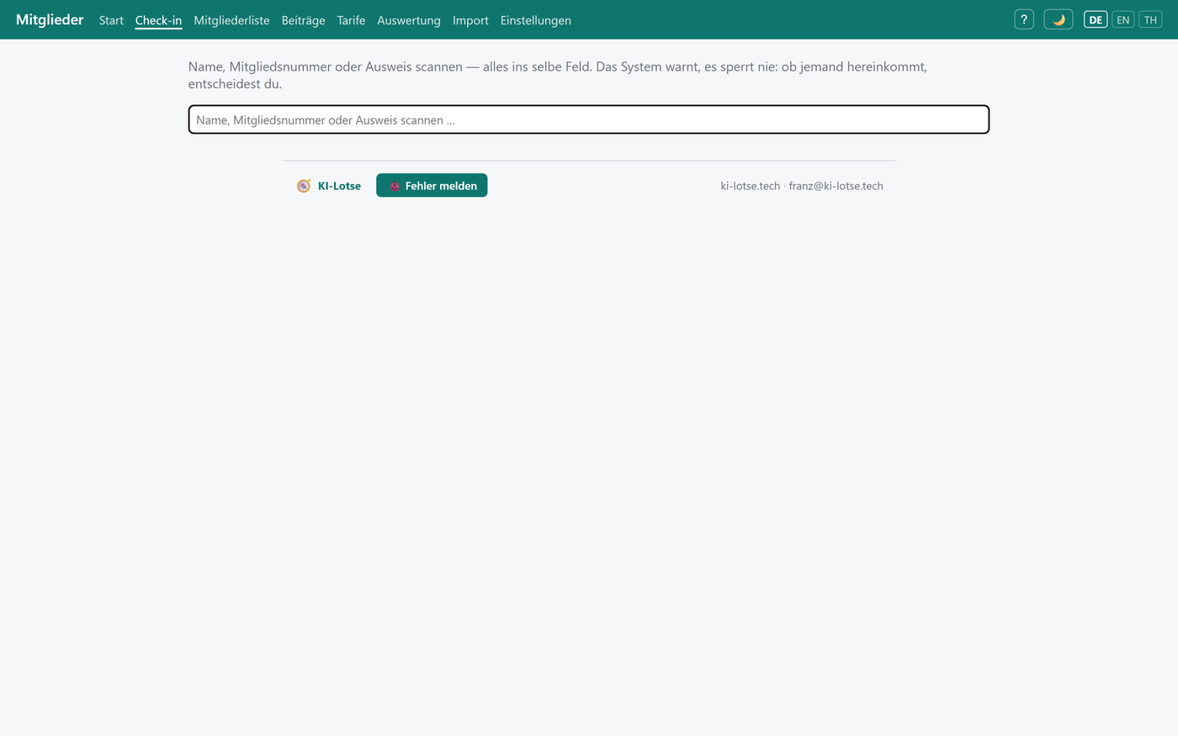Open the Tarife section
The height and width of the screenshot is (736, 1178).
click(x=351, y=20)
